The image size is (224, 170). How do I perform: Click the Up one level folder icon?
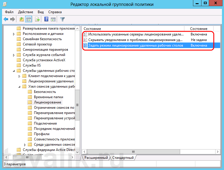(x=21, y=19)
